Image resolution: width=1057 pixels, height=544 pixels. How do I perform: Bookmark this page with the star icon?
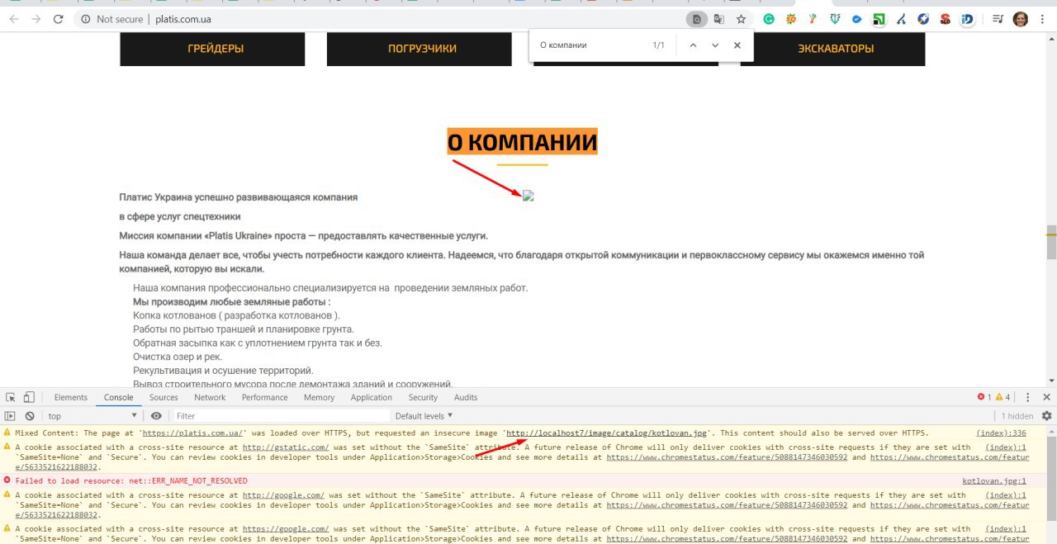tap(741, 19)
